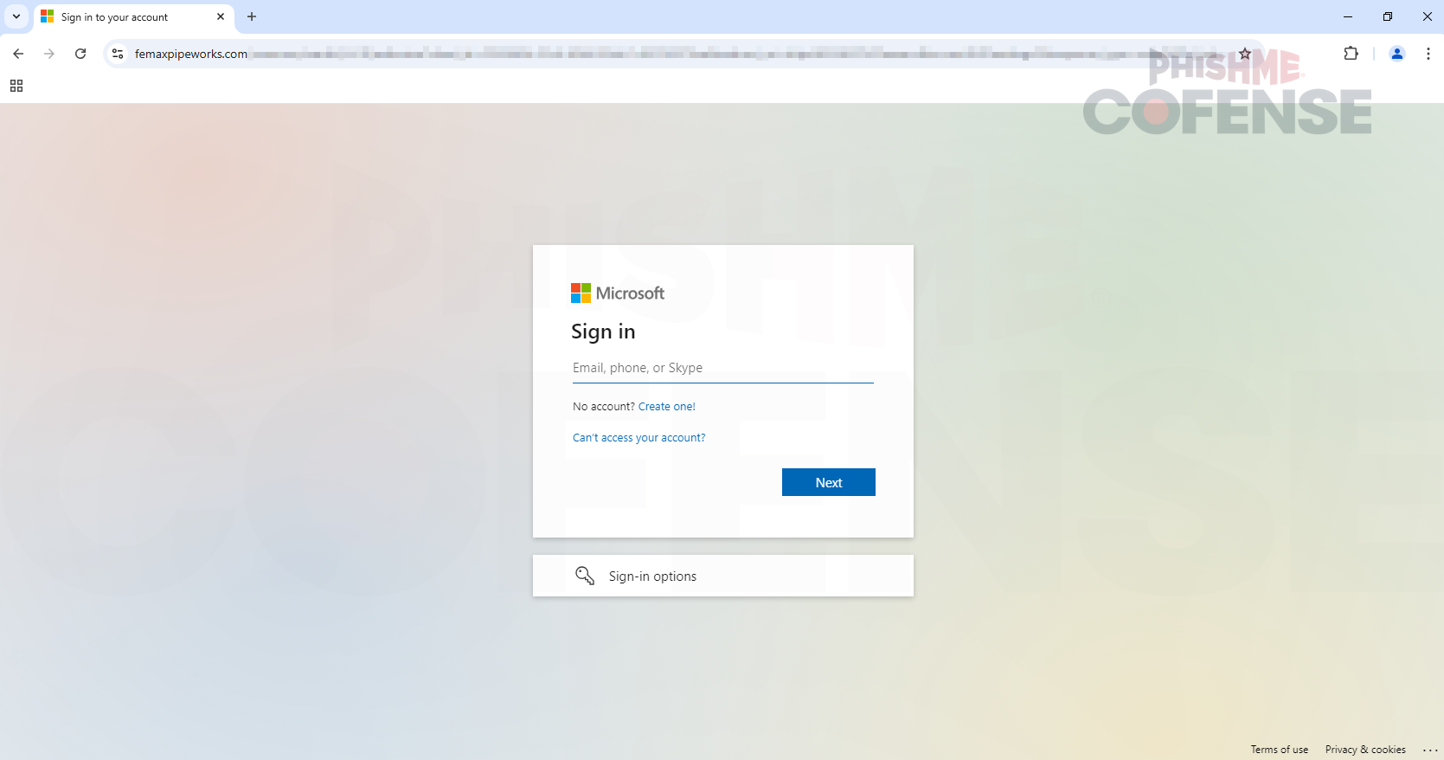
Task: Open the Terms of use link
Action: (x=1279, y=750)
